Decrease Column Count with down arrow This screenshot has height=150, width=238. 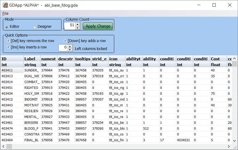pyautogui.click(x=77, y=28)
